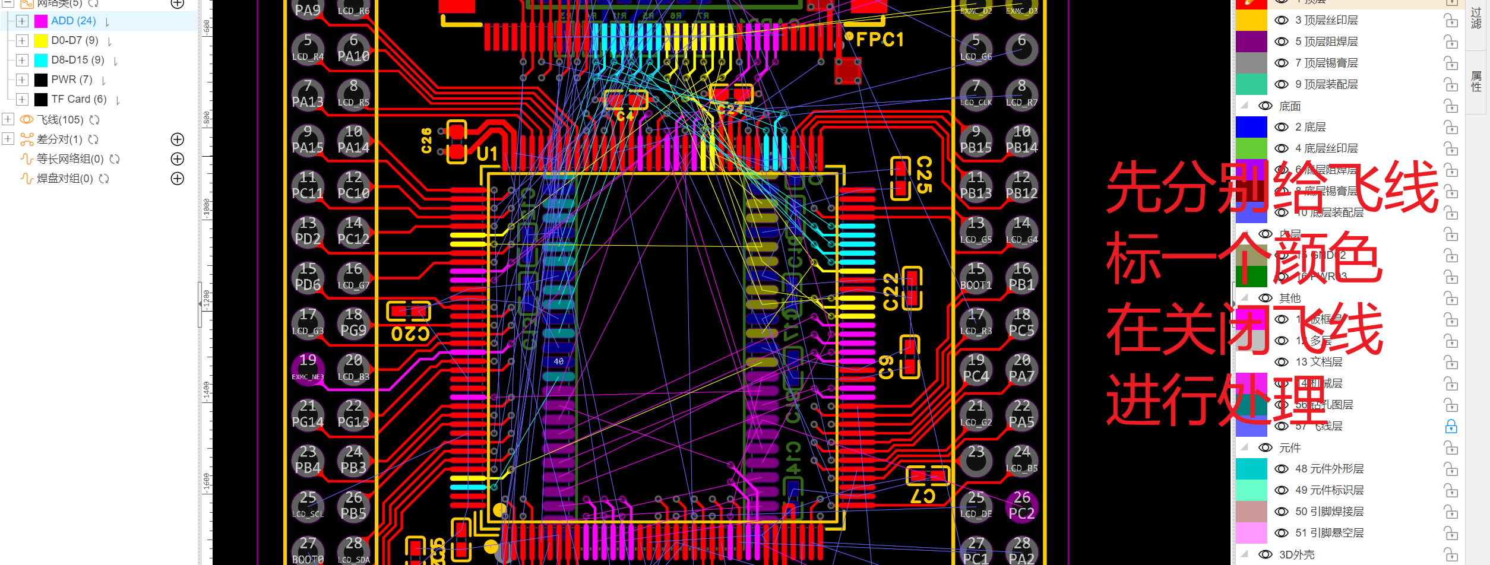Lock the 5 顶层阻焊层 layer
This screenshot has height=565, width=1490.
(1451, 42)
